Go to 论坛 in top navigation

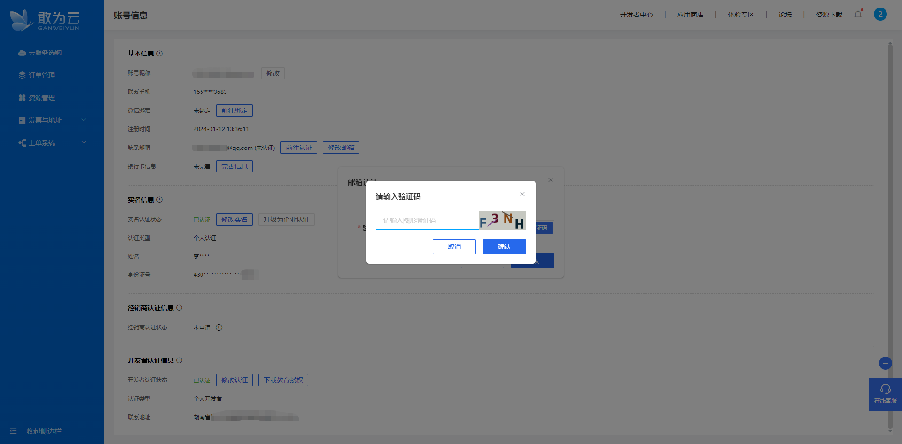tap(785, 15)
